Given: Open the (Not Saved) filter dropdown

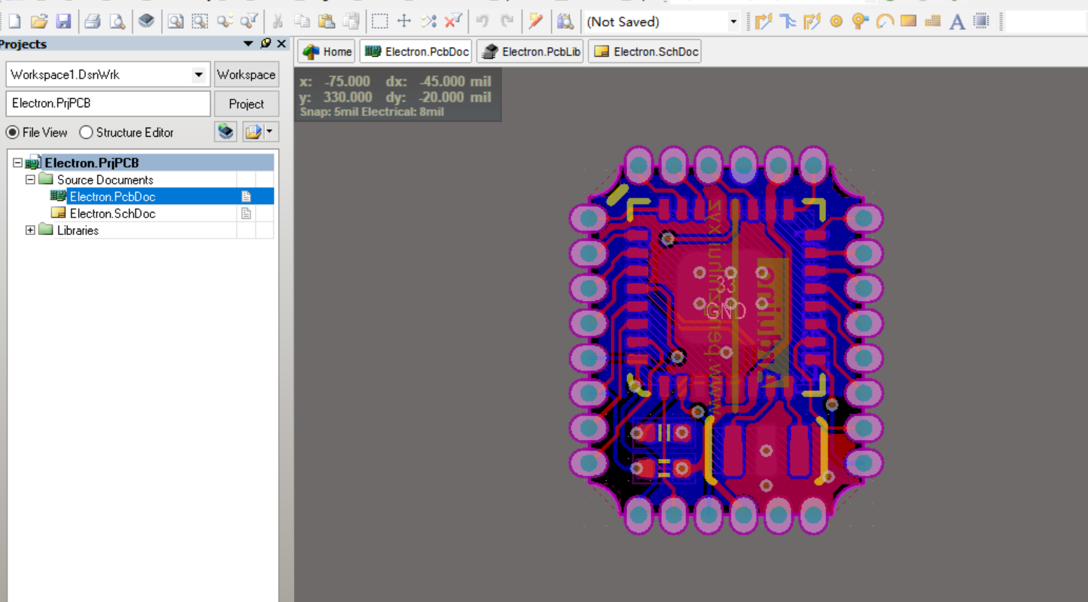Looking at the screenshot, I should (x=734, y=22).
